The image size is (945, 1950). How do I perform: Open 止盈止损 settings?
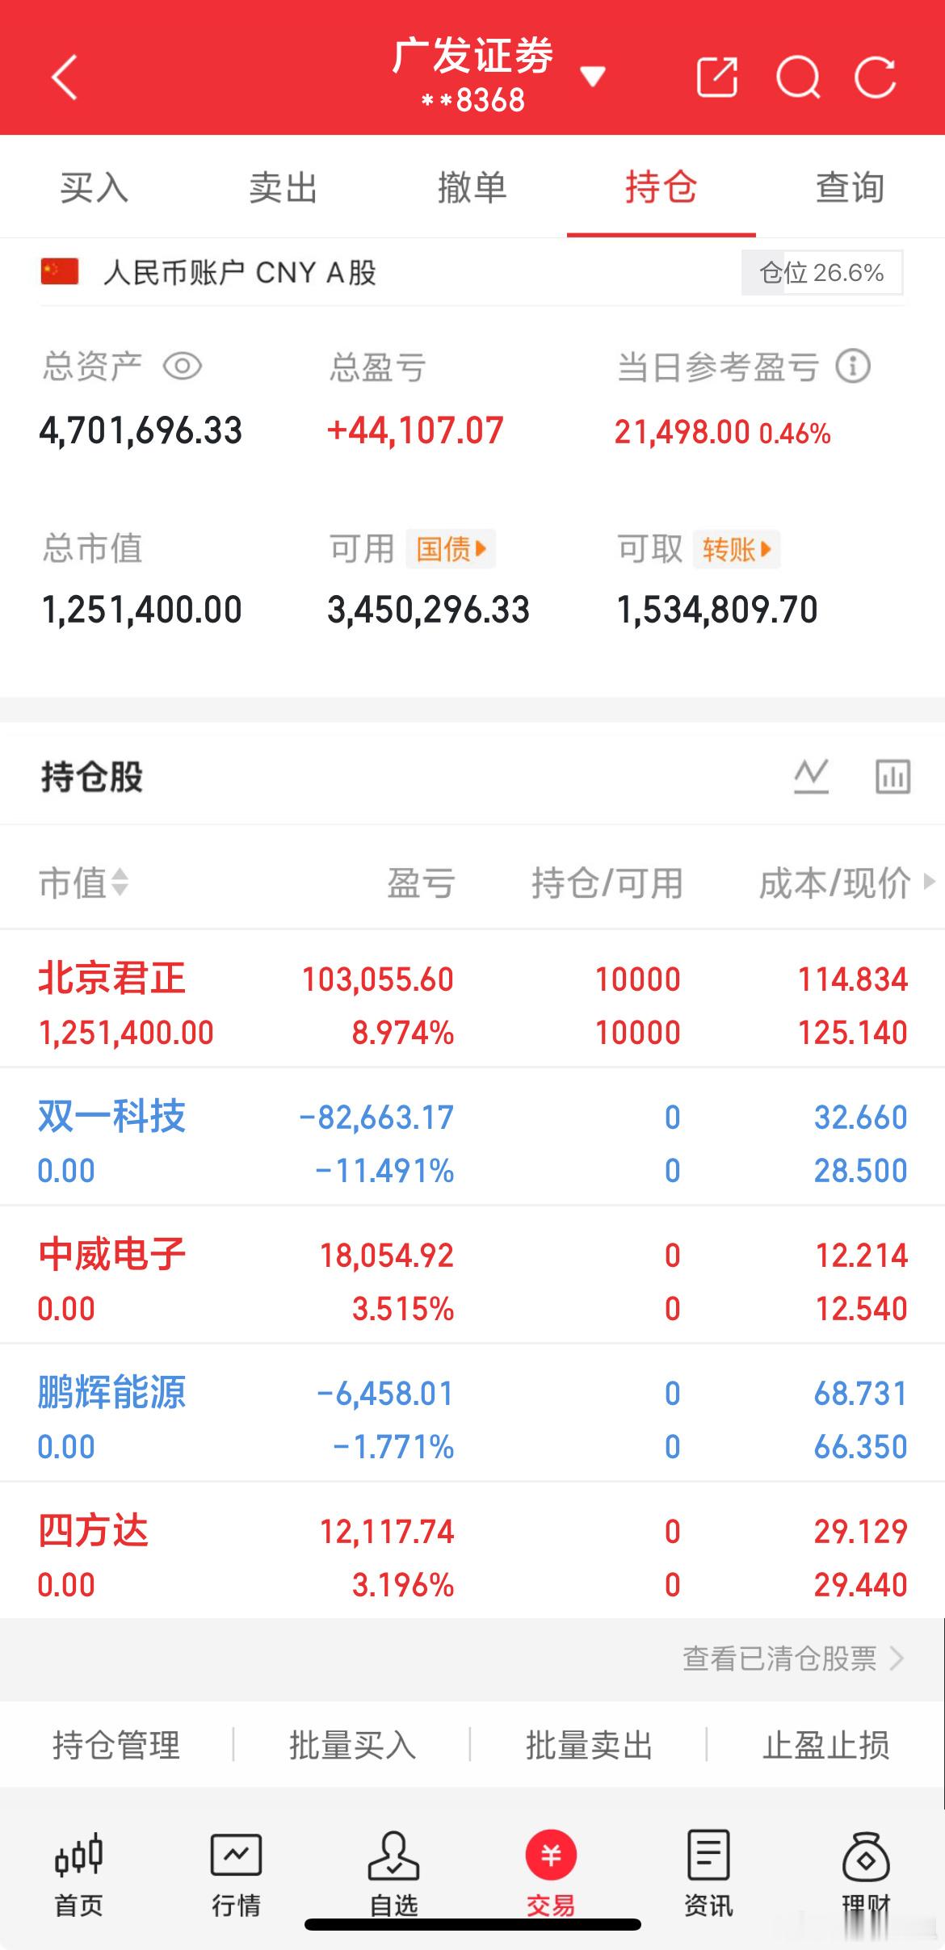(826, 1745)
